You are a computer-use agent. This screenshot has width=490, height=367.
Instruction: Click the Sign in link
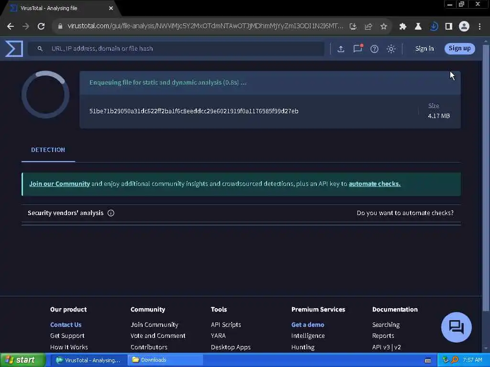click(x=424, y=49)
